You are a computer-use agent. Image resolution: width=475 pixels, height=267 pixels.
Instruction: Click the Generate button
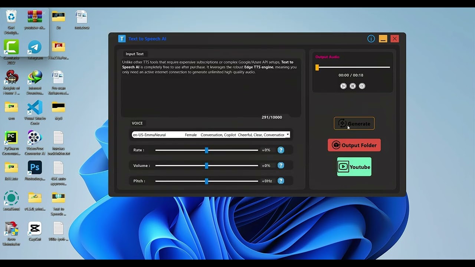354,123
